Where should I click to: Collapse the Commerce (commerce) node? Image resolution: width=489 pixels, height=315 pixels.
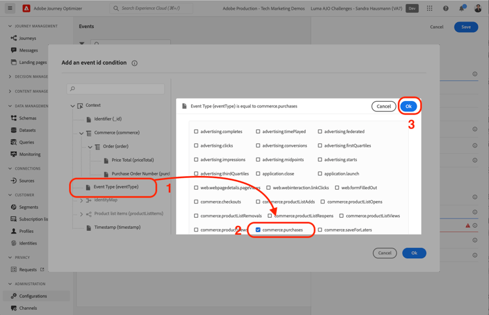click(81, 133)
